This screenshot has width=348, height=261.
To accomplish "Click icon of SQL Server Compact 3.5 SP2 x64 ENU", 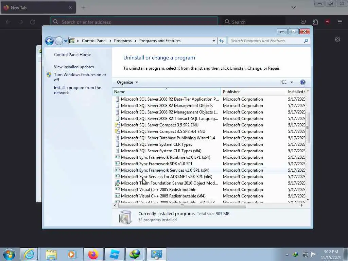I will [x=117, y=132].
